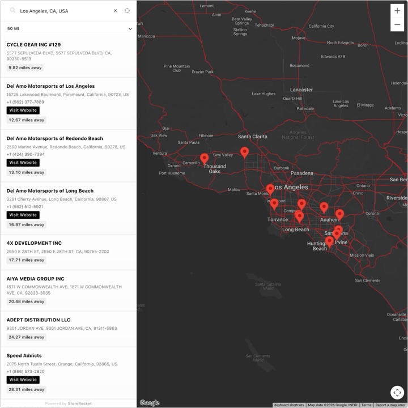The width and height of the screenshot is (408, 408).
Task: Click phone number +1 (562) 377-7889
Action: point(25,102)
